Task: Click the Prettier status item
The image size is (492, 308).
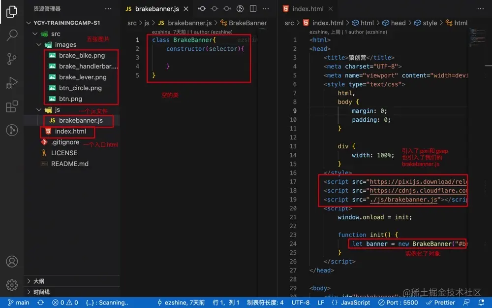Action: tap(440, 303)
